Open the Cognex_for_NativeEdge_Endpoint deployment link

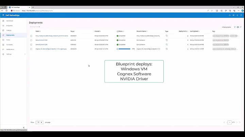[51, 49]
